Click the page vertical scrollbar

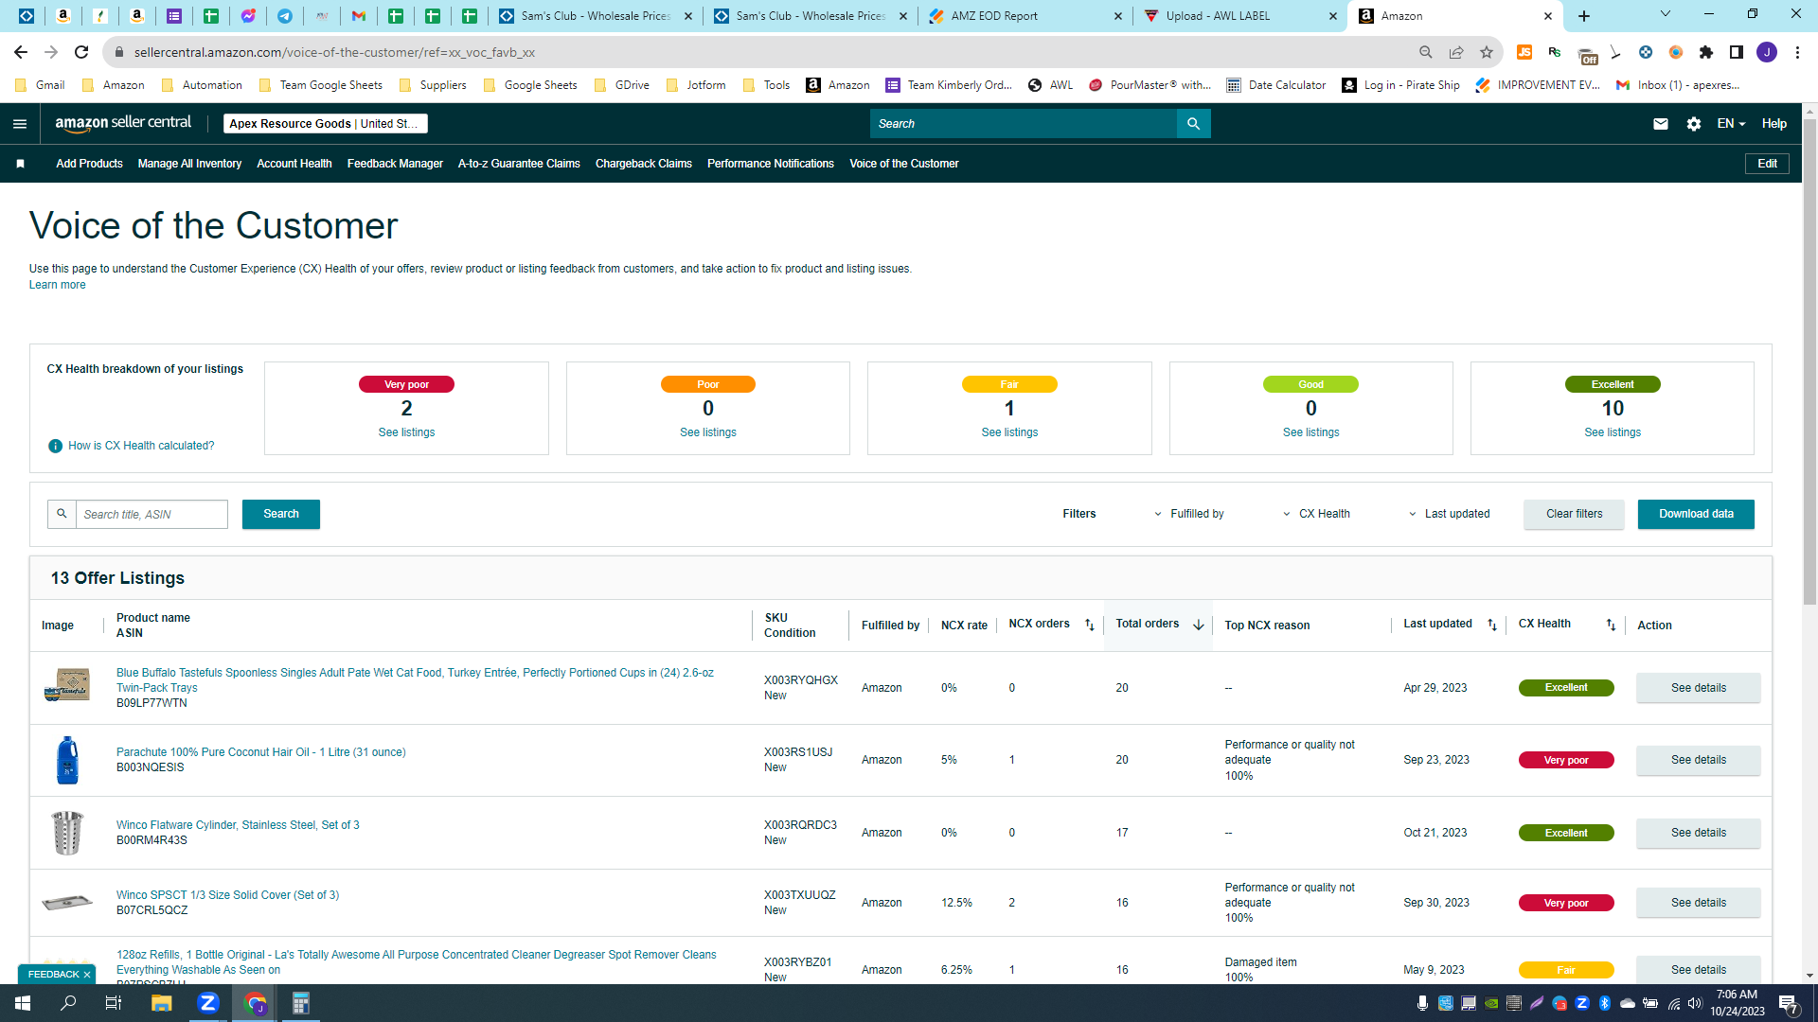point(1809,360)
